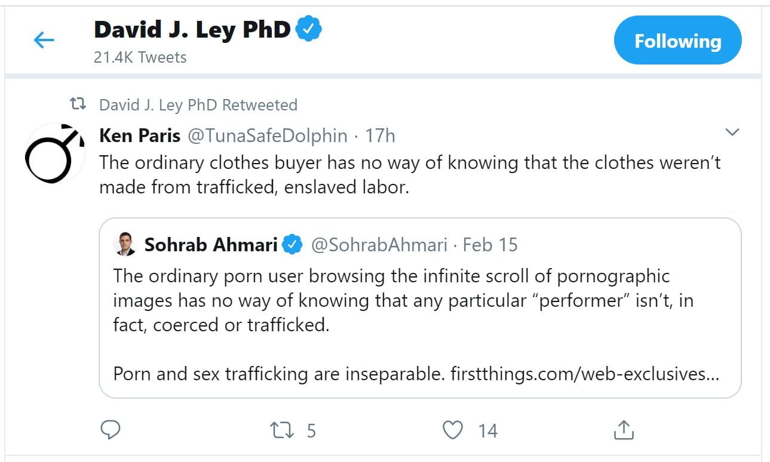
Task: Click the Ken Paris name link
Action: (139, 135)
